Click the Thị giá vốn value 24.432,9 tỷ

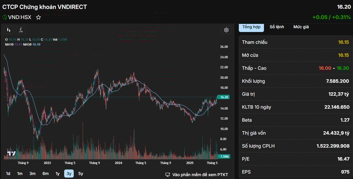[x=336, y=133]
